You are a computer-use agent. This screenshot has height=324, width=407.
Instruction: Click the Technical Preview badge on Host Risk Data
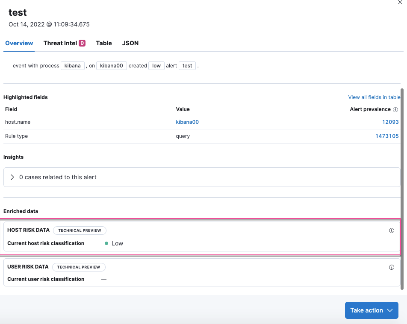click(80, 230)
